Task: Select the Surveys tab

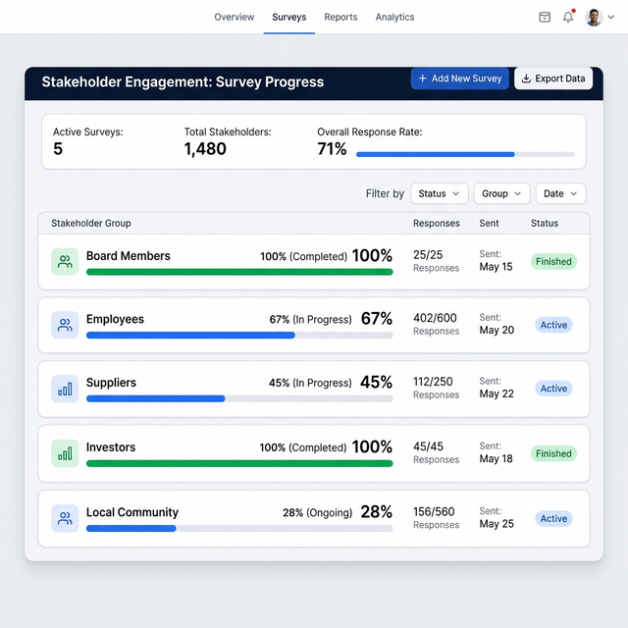Action: [x=289, y=17]
